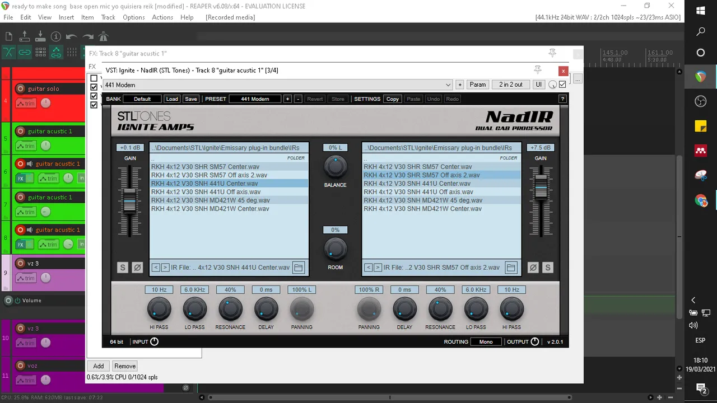The image size is (717, 403).
Task: Toggle auto-crossfade toolbar icon
Action: click(9, 52)
